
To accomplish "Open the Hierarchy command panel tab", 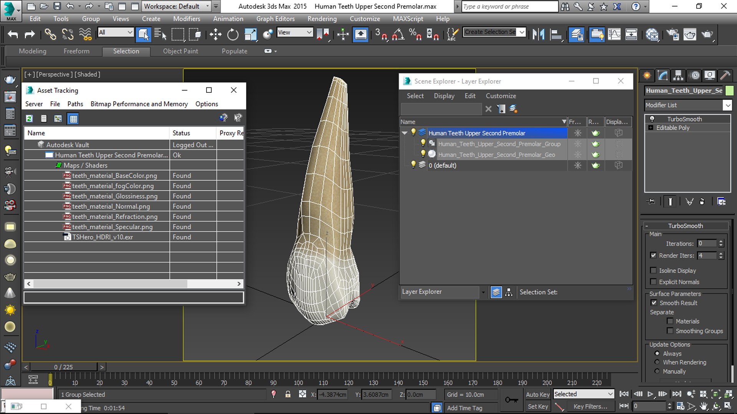I will point(678,75).
